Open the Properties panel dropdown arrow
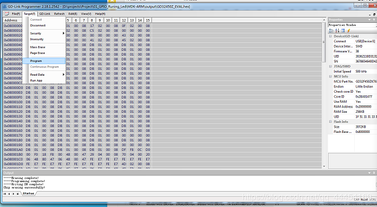 click(x=370, y=20)
